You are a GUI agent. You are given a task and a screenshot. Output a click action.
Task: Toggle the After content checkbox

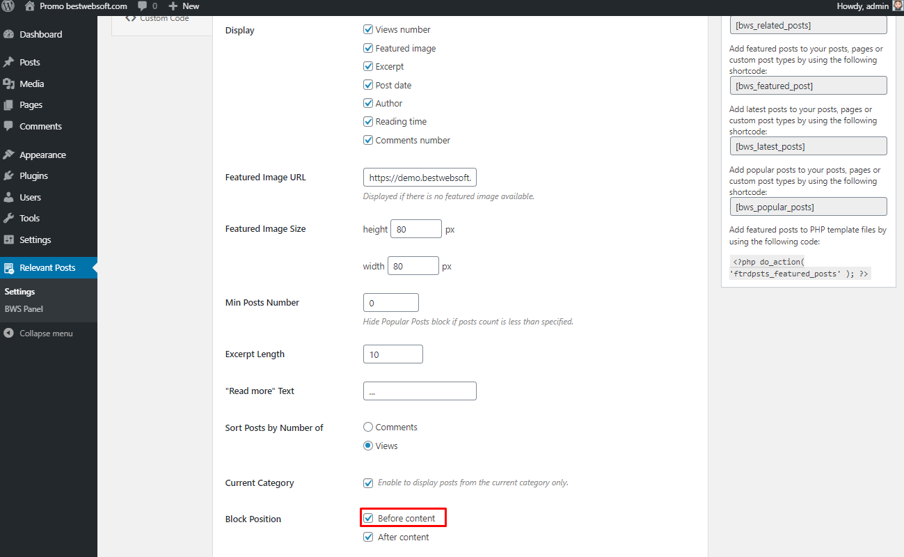tap(368, 537)
